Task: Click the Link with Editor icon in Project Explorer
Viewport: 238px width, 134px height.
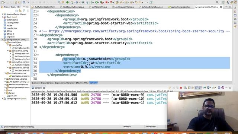Action: tap(20, 11)
